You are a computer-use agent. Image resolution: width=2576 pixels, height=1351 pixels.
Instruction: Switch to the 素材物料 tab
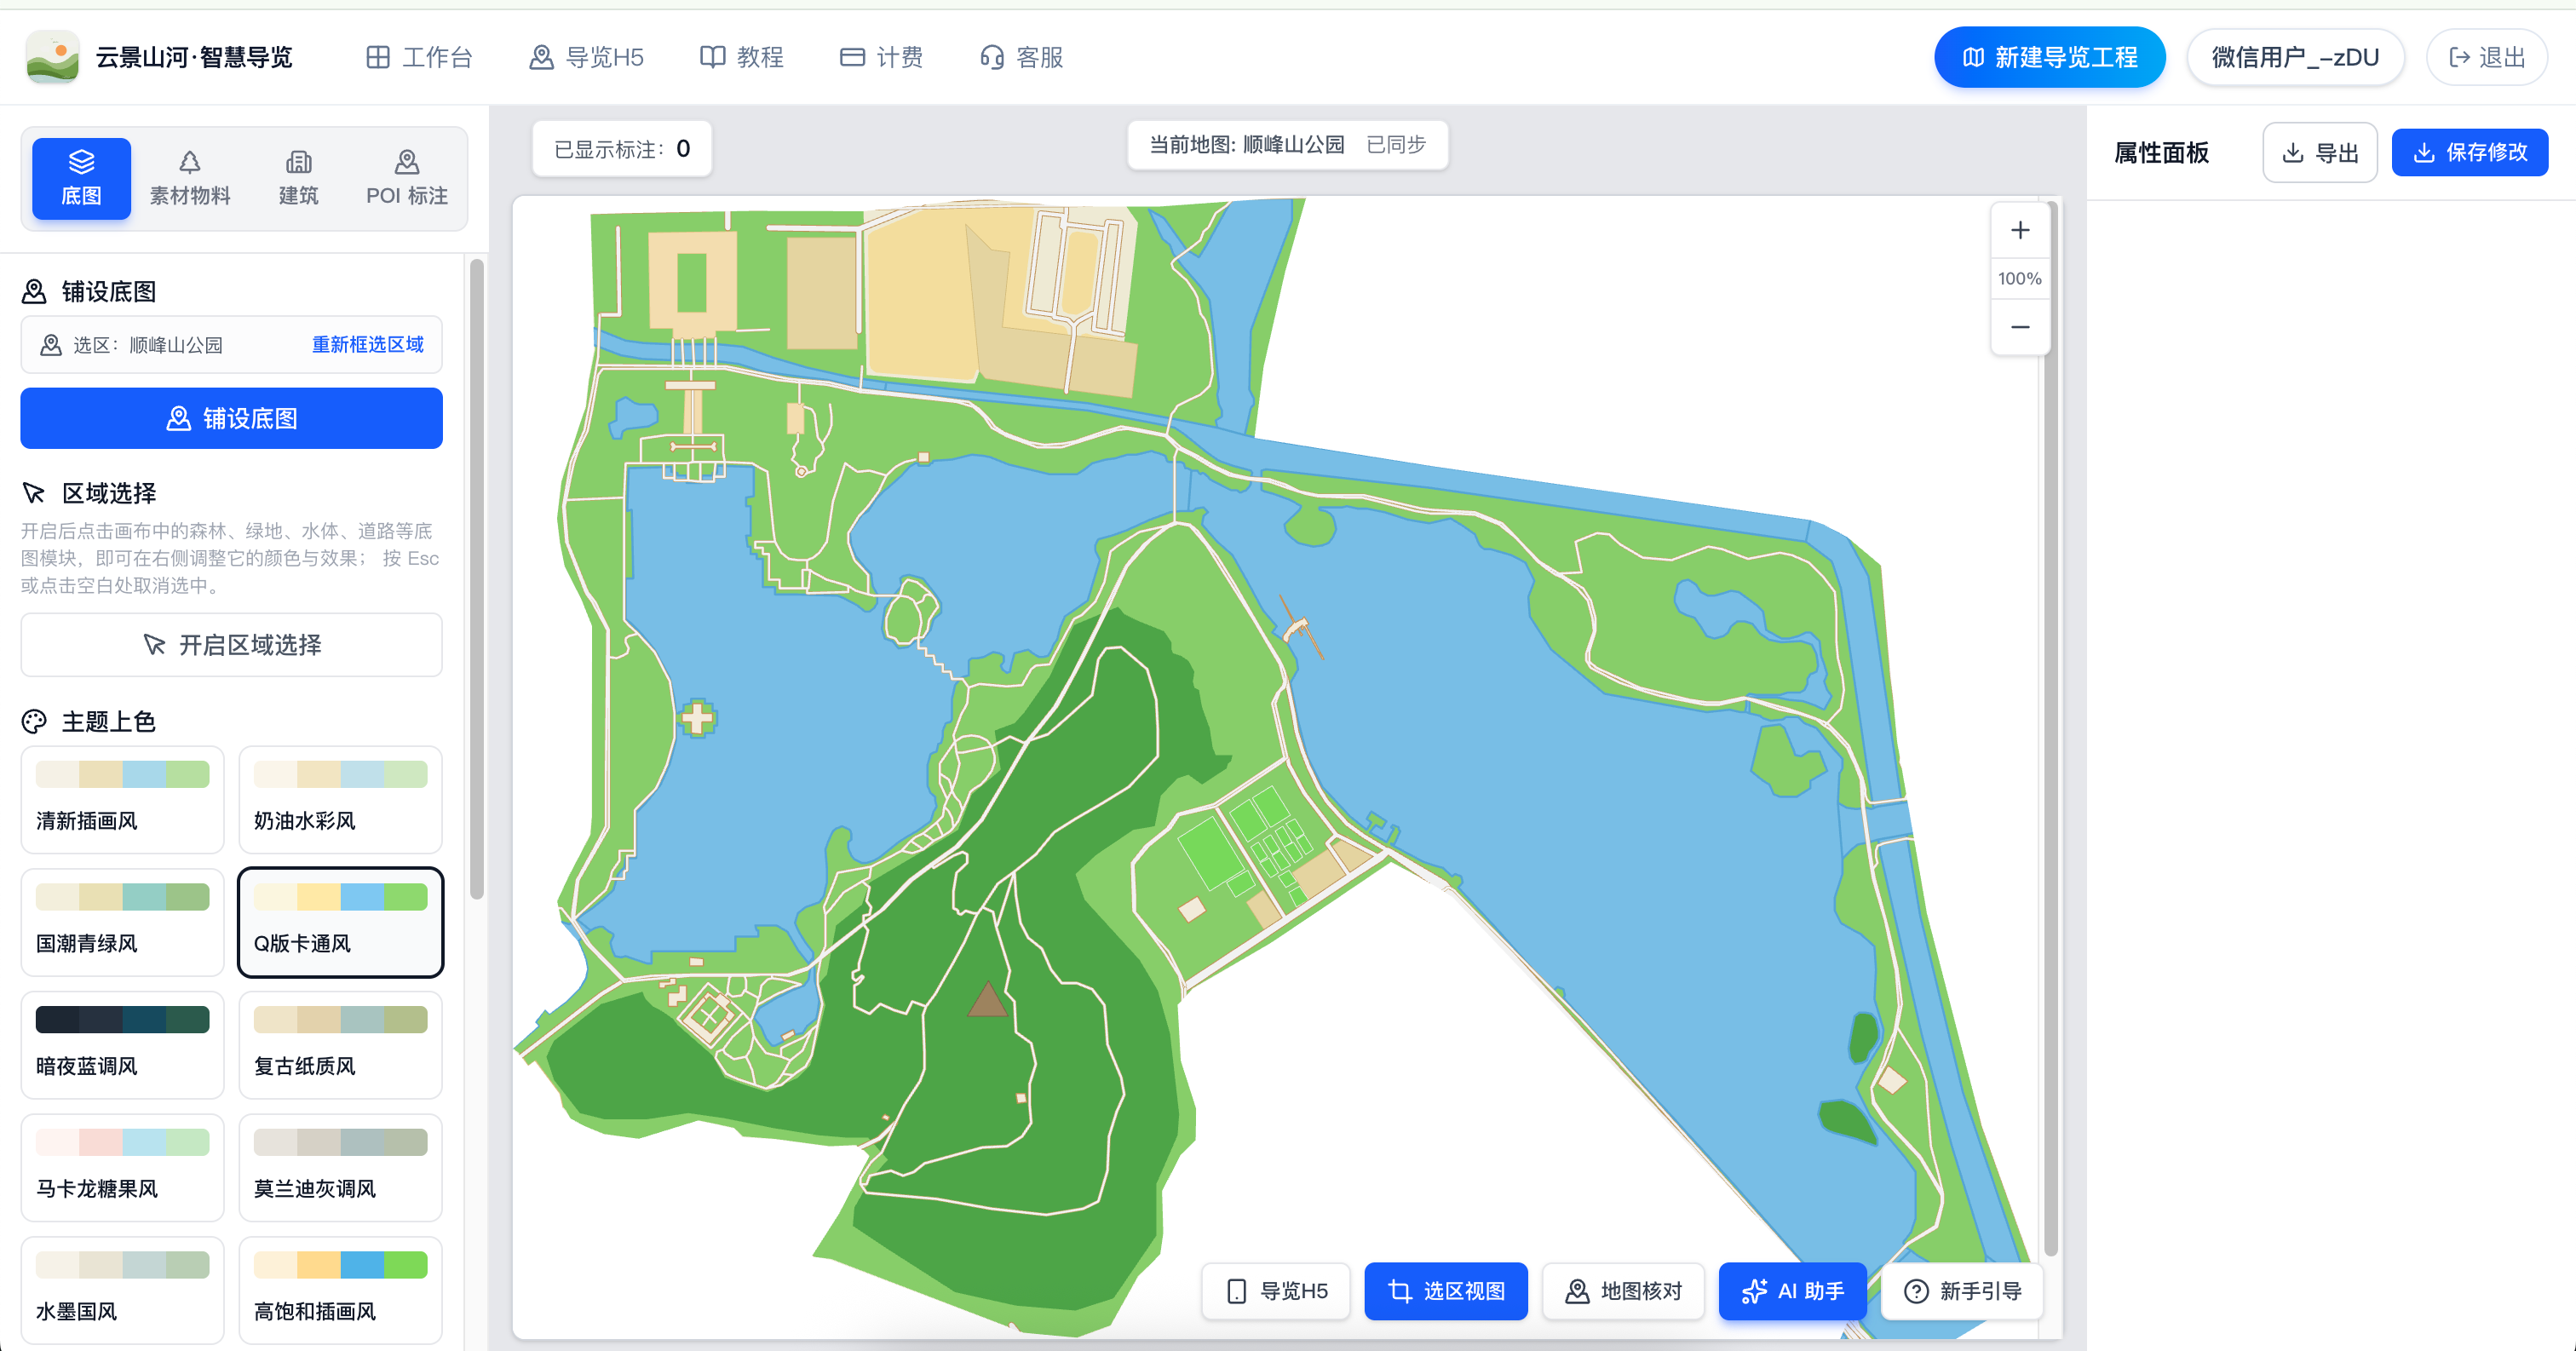[x=190, y=178]
